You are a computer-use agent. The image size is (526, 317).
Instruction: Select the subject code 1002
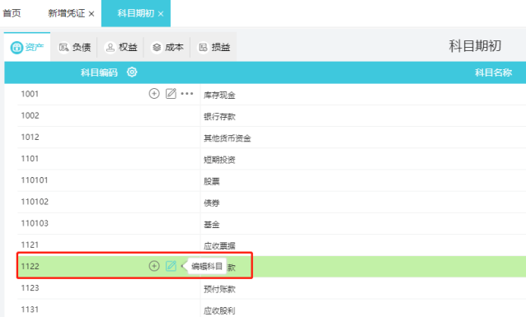[x=31, y=115]
